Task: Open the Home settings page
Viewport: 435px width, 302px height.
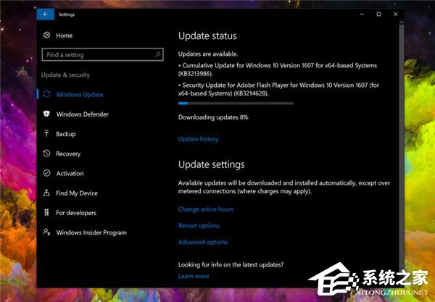Action: (64, 35)
